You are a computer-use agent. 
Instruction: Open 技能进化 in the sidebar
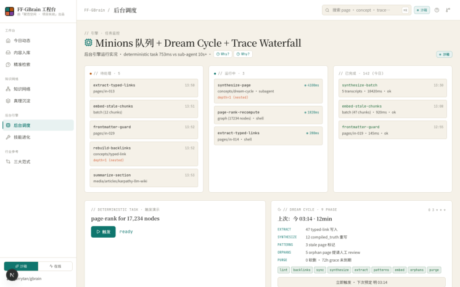click(38, 137)
